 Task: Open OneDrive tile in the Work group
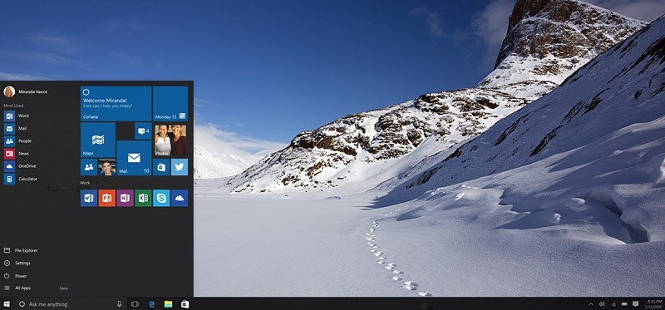(x=180, y=198)
